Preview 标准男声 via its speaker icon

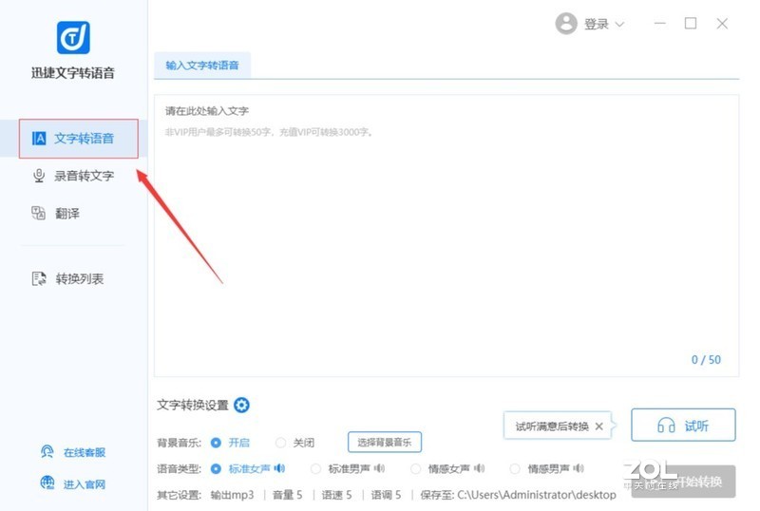379,468
